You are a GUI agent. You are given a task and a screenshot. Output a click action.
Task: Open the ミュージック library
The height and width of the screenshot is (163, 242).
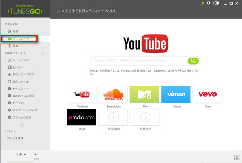[18, 60]
